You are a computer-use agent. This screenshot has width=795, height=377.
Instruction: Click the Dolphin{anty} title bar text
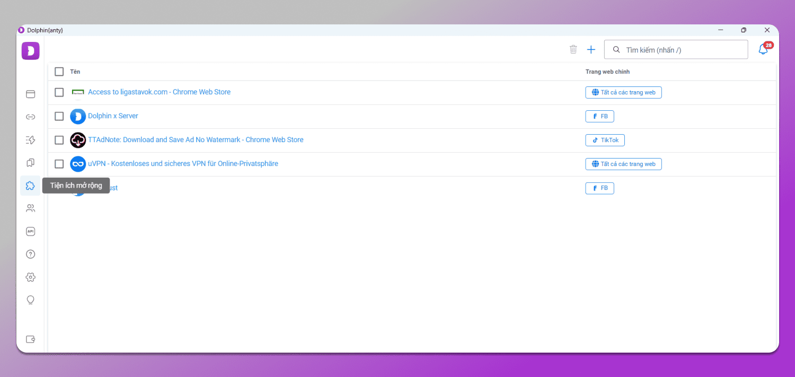coord(45,30)
